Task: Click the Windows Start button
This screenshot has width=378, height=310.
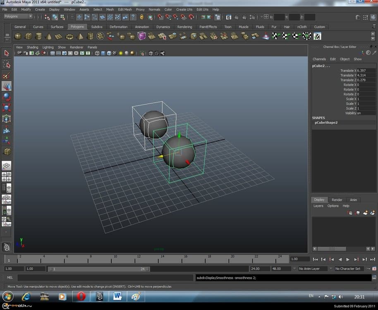Action: [8, 296]
